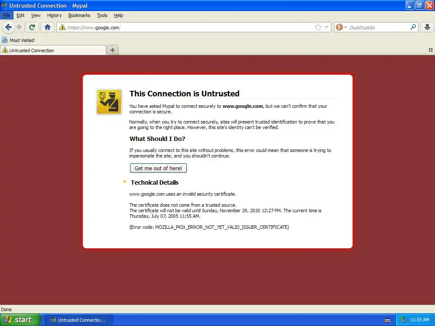The height and width of the screenshot is (326, 435).
Task: Click Untrusted Connection taskbar button
Action: (79, 320)
